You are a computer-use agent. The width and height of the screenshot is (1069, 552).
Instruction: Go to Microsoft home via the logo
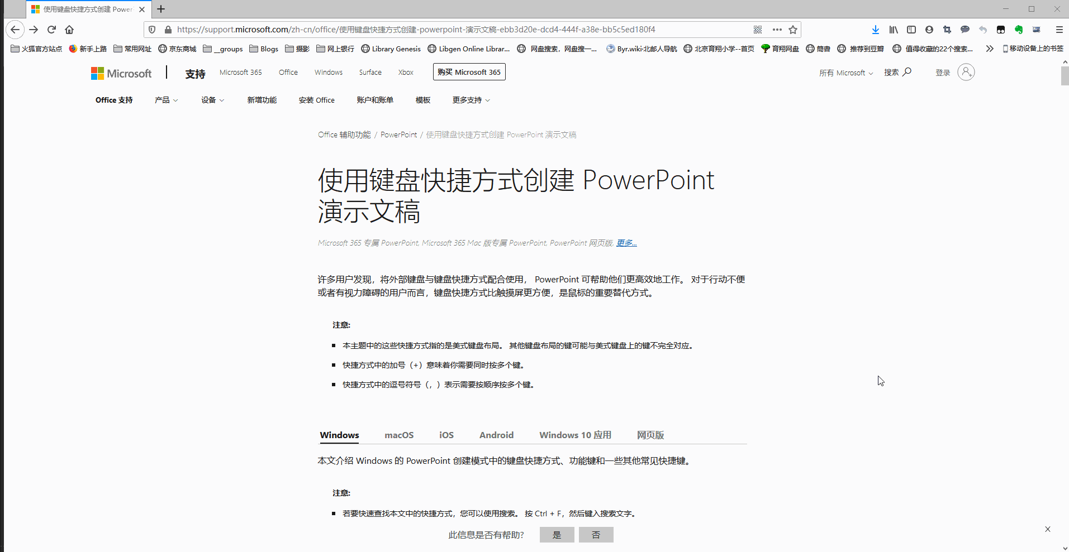point(121,73)
